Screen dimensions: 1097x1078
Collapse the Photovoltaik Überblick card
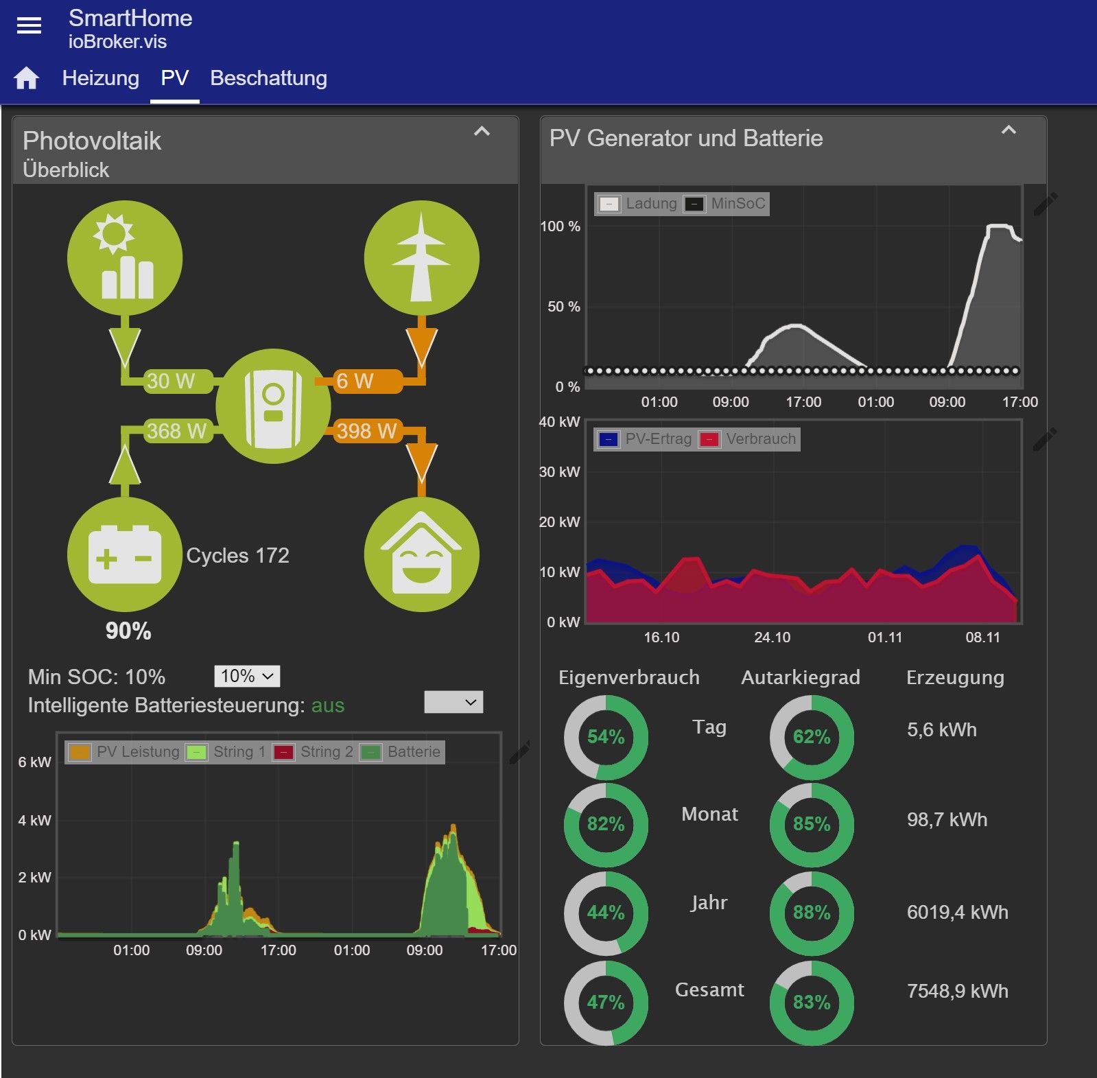click(482, 131)
